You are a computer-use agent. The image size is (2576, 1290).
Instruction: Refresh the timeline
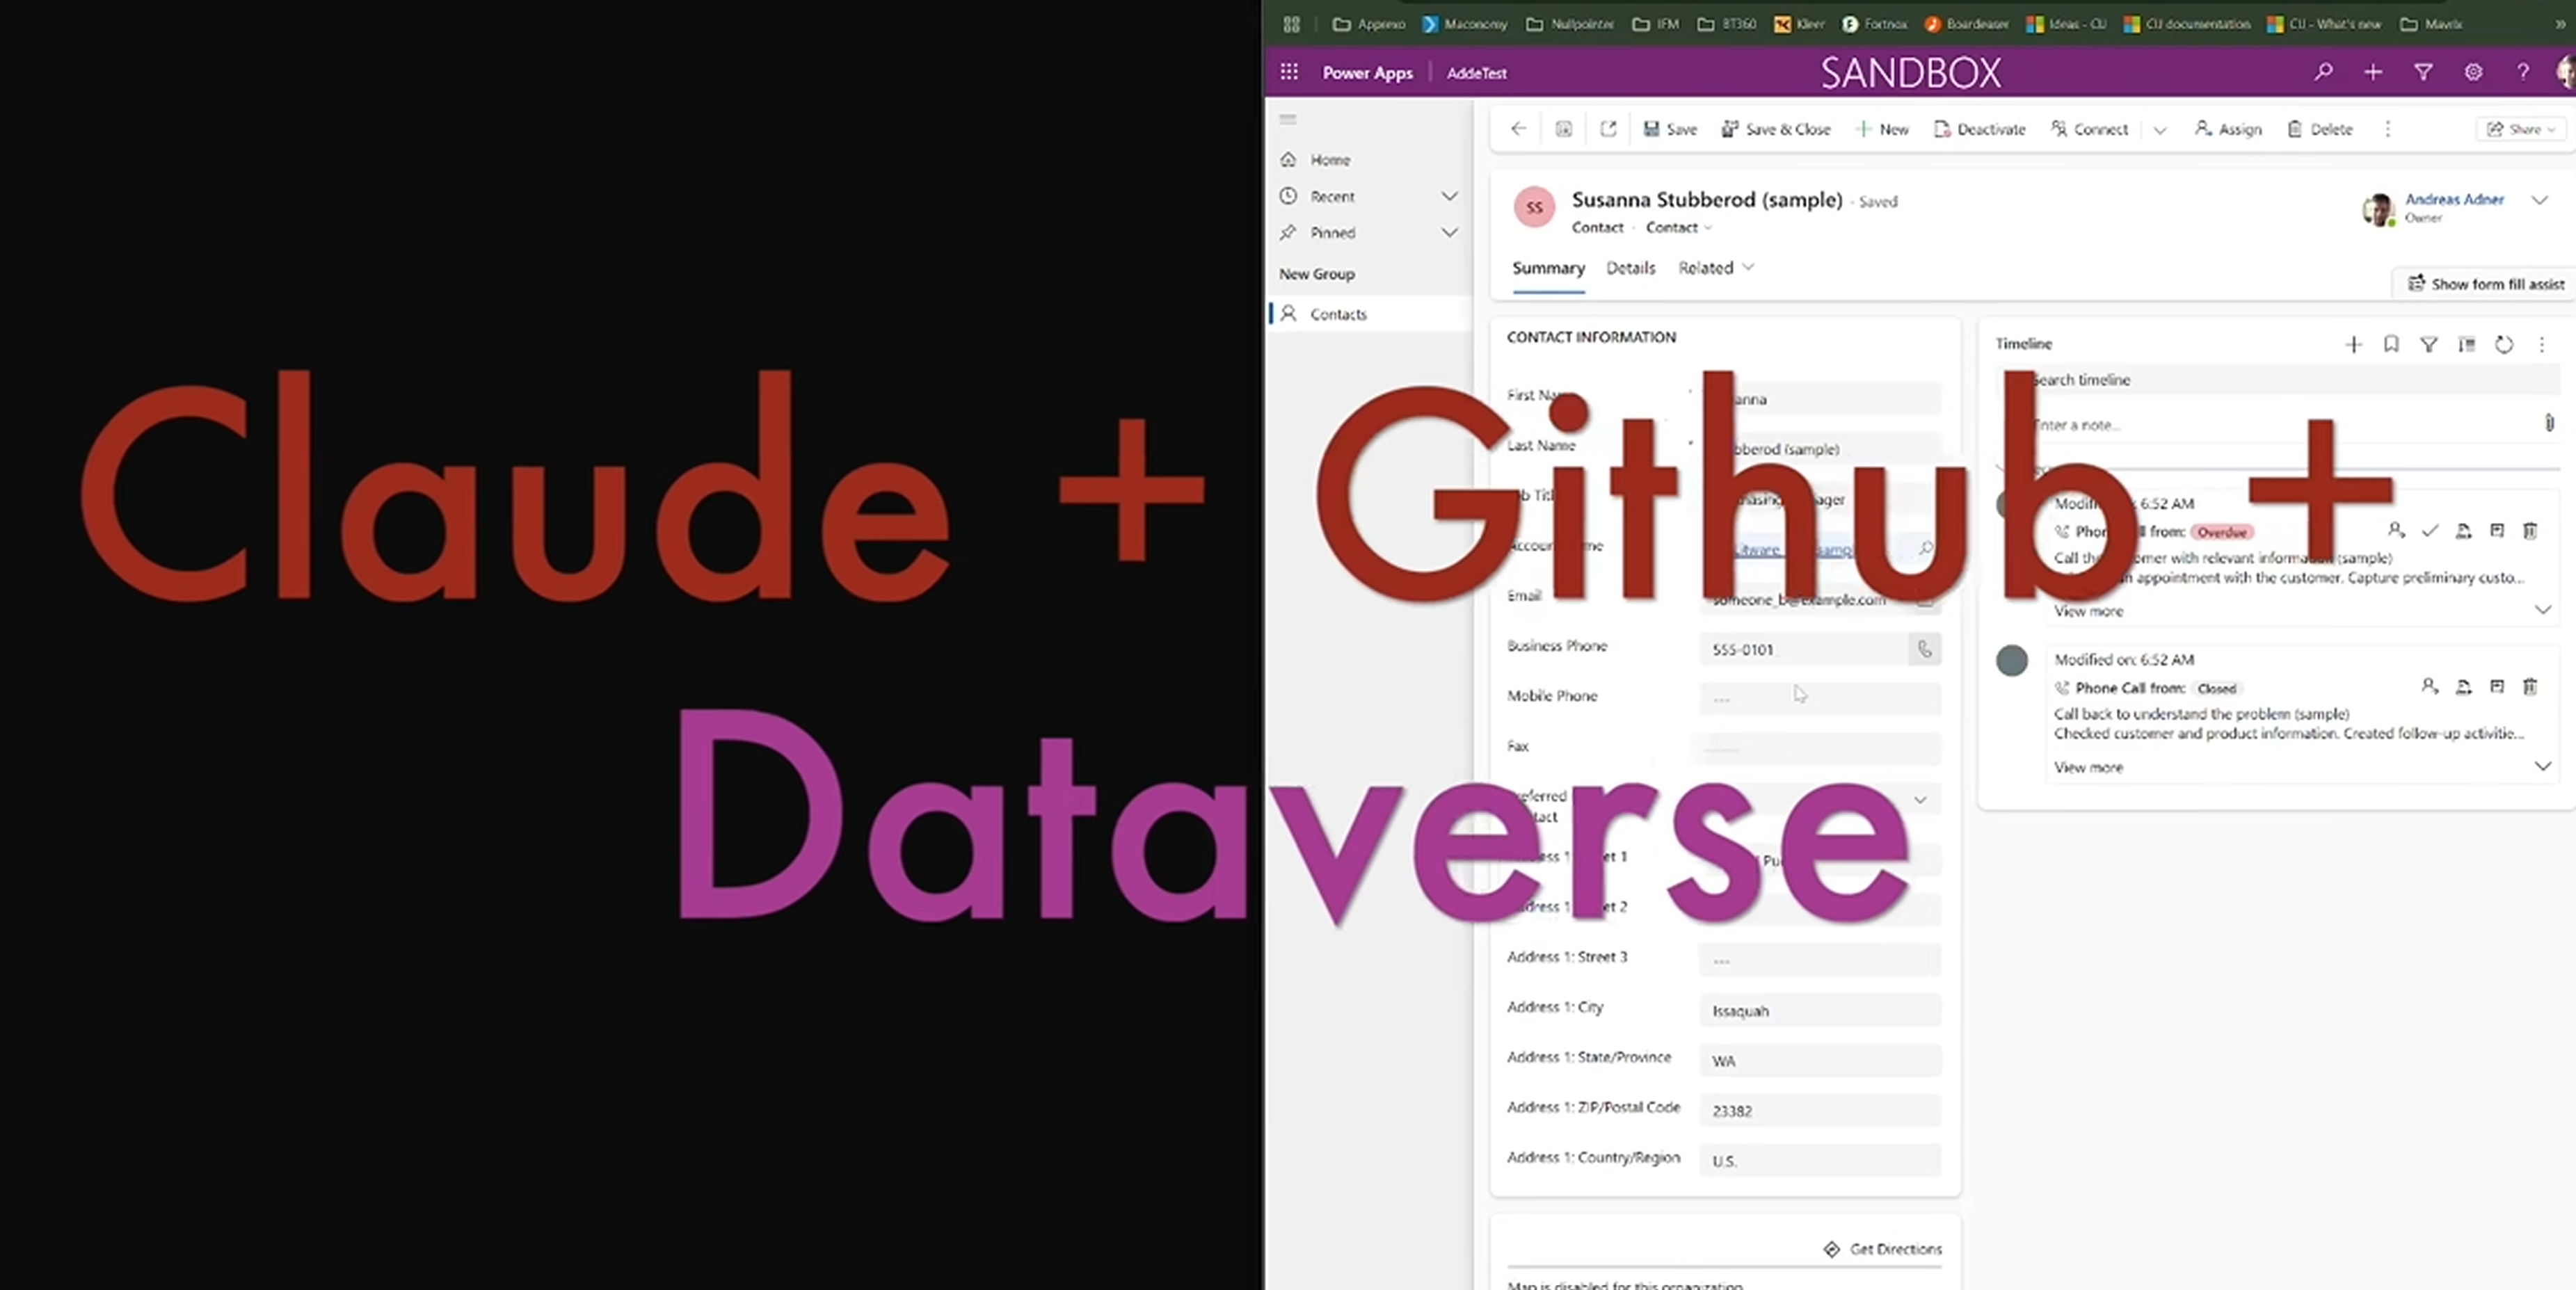[2504, 345]
